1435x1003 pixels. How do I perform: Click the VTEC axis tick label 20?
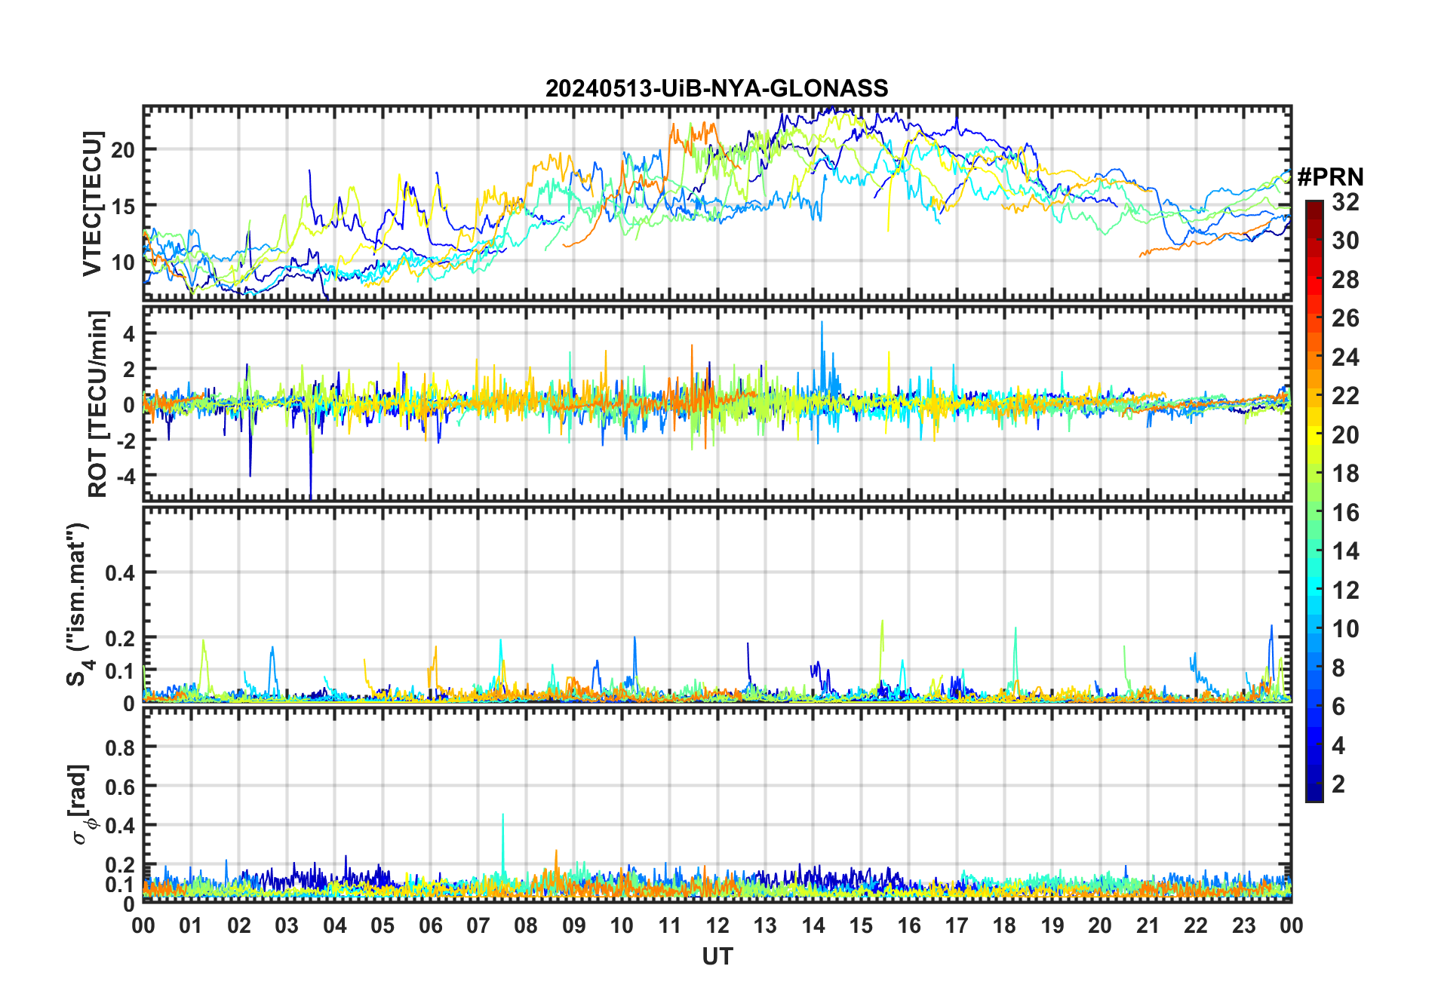coord(123,150)
